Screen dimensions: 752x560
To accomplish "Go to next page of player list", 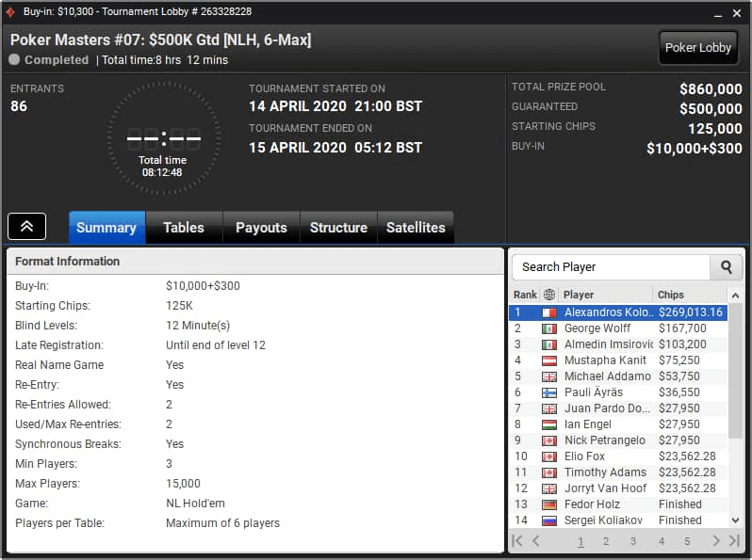I will [x=716, y=541].
